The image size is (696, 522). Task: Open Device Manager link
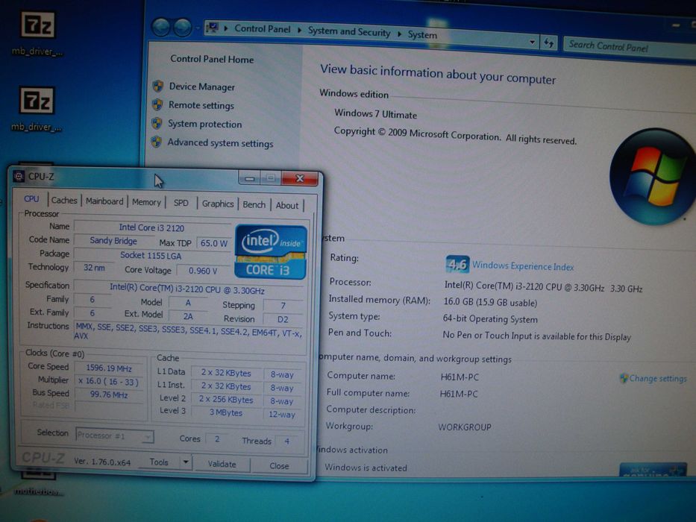click(x=202, y=87)
